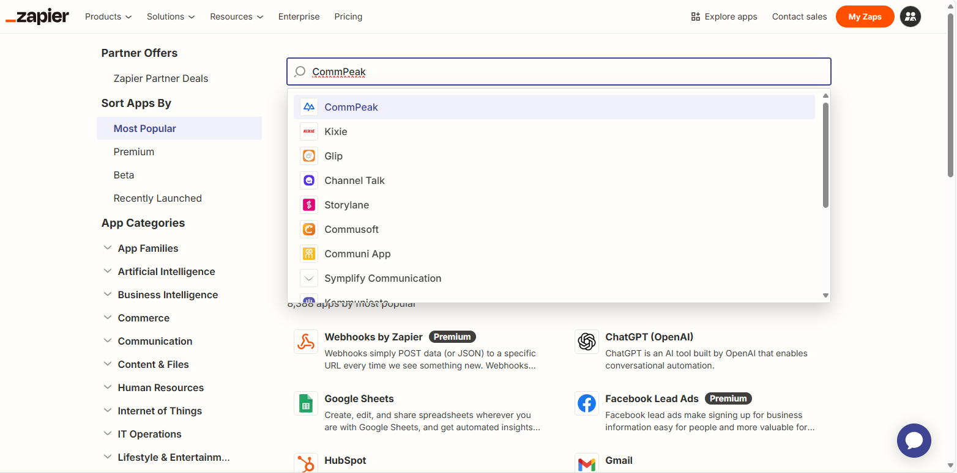
Task: Click the HubSpot icon
Action: coord(306,463)
